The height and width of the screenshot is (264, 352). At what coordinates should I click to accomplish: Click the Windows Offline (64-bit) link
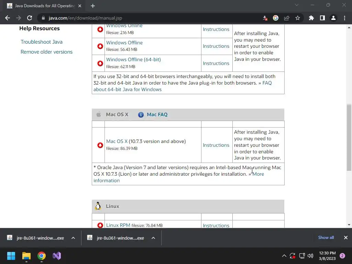[133, 59]
